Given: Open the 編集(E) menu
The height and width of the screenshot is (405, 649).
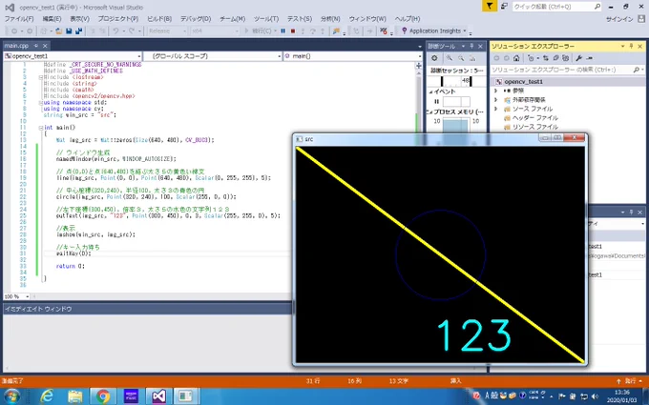Looking at the screenshot, I should tap(52, 19).
